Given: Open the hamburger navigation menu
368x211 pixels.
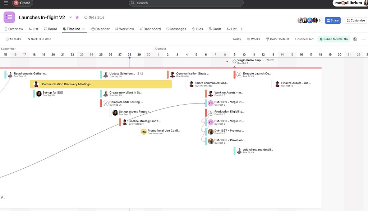Looking at the screenshot, I should point(5,3).
